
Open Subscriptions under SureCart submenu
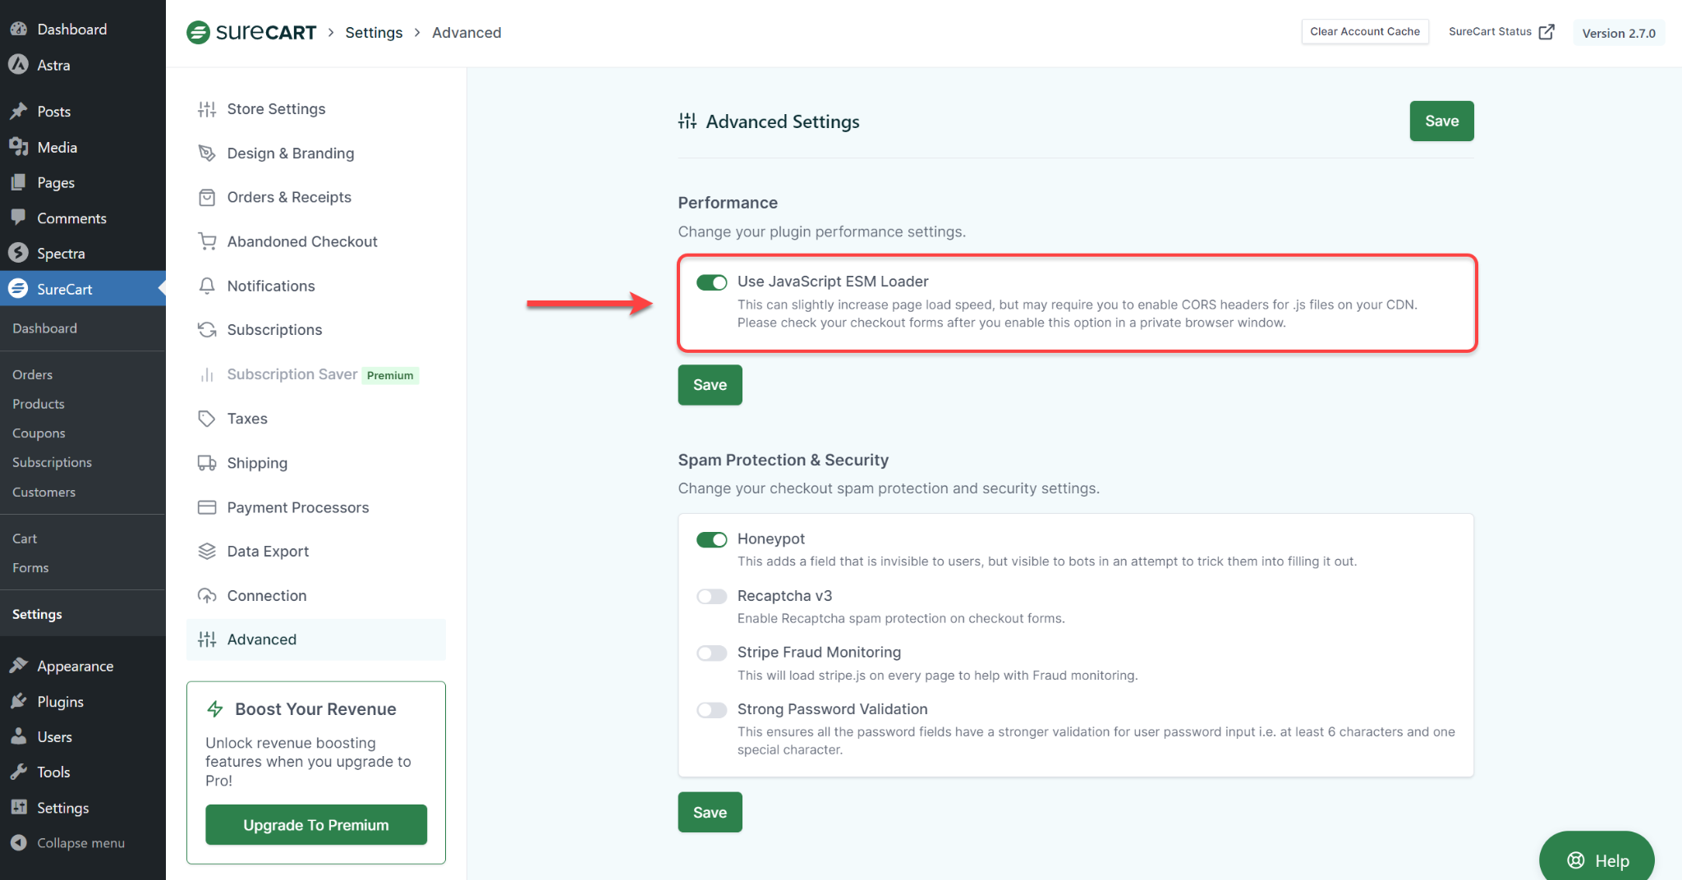click(52, 462)
